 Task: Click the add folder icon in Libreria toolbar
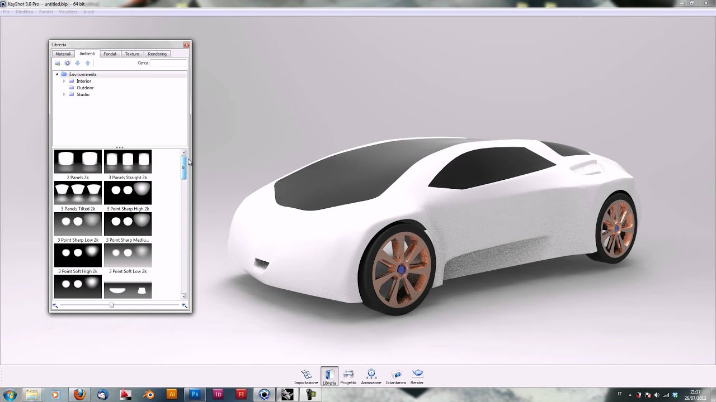57,63
